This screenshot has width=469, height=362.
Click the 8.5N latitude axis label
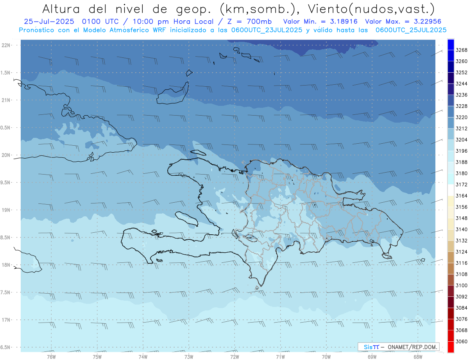coord(5,237)
